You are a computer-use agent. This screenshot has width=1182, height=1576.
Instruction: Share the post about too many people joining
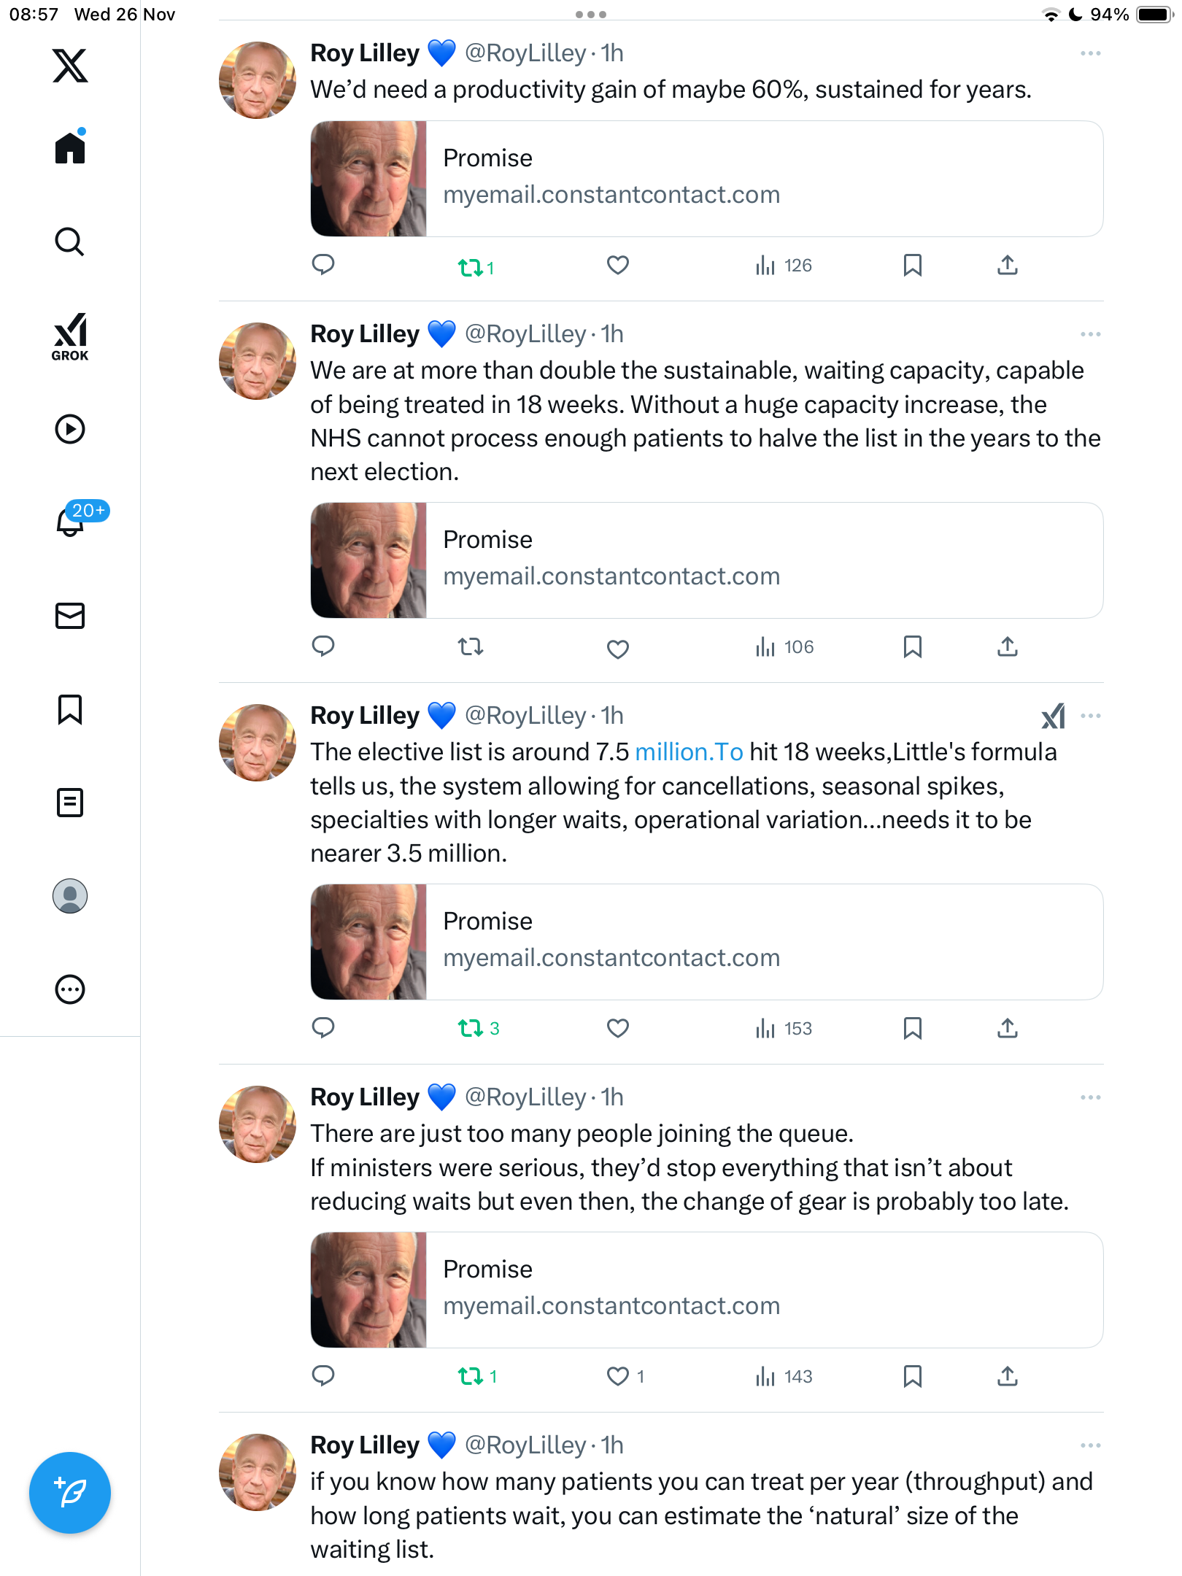(x=1007, y=1377)
